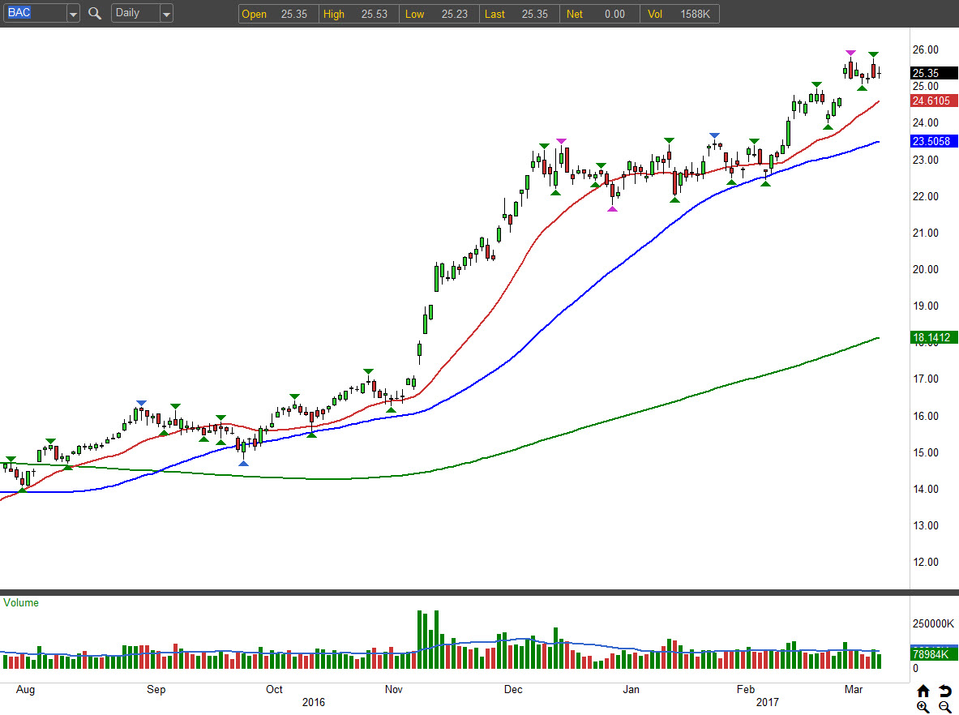Click the Vol value 1588K

pyautogui.click(x=696, y=14)
